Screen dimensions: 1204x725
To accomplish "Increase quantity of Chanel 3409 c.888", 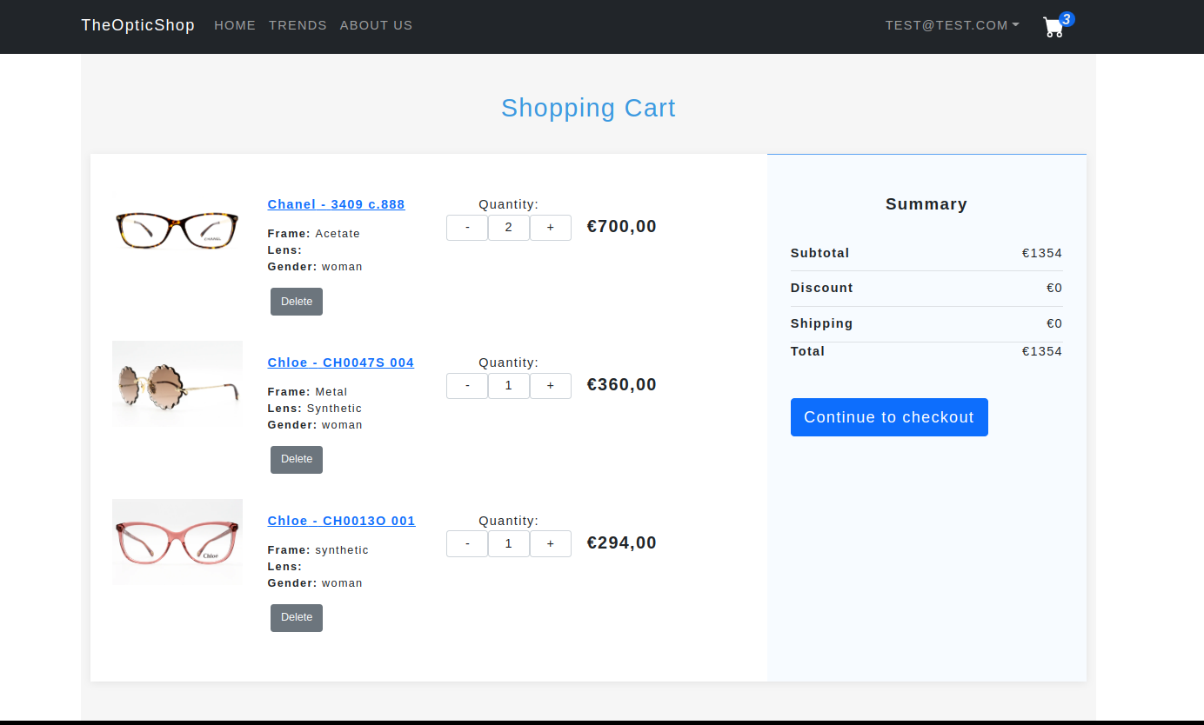I will pos(551,228).
